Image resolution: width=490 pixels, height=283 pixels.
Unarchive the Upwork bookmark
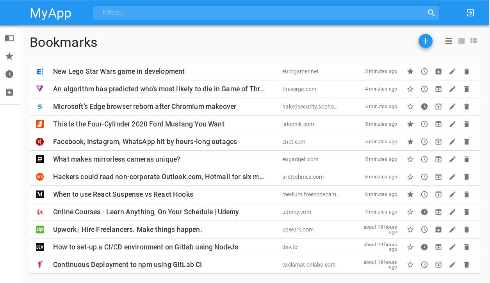[438, 230]
